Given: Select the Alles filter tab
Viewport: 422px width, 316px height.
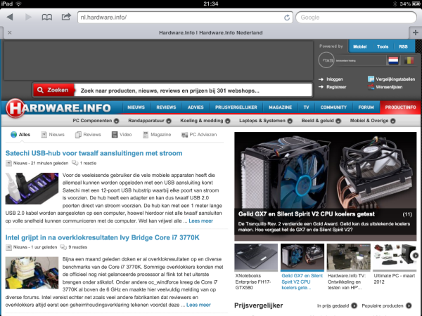Looking at the screenshot, I should point(20,135).
